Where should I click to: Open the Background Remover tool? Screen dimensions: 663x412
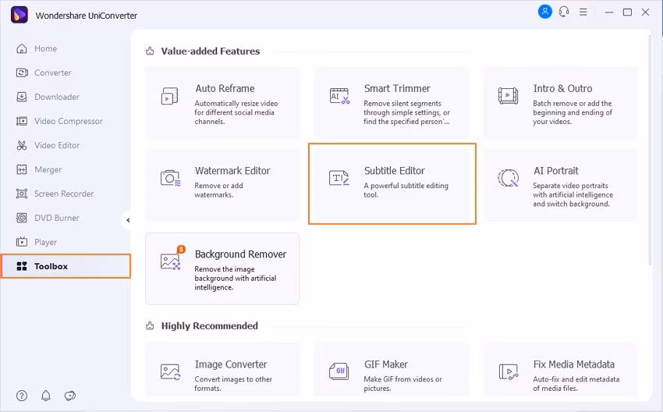click(222, 268)
